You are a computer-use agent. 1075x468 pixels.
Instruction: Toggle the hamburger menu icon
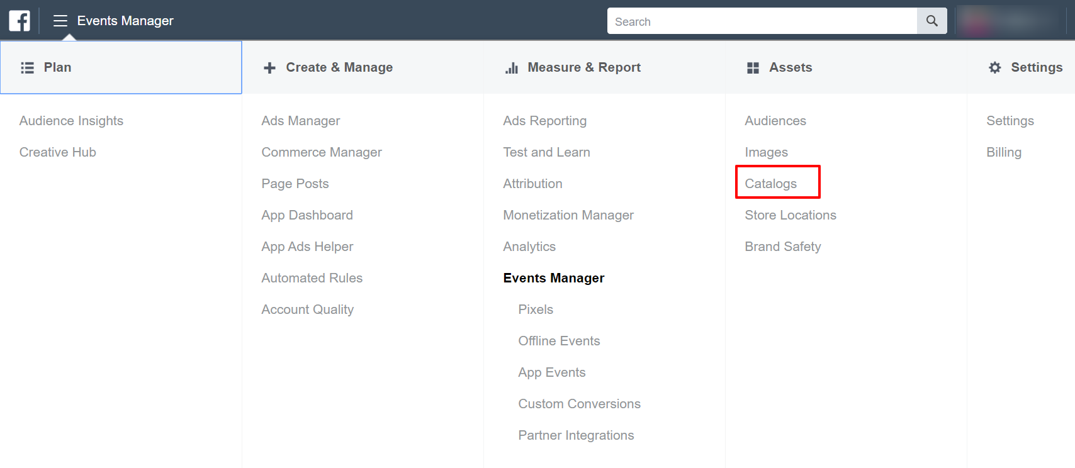click(60, 21)
